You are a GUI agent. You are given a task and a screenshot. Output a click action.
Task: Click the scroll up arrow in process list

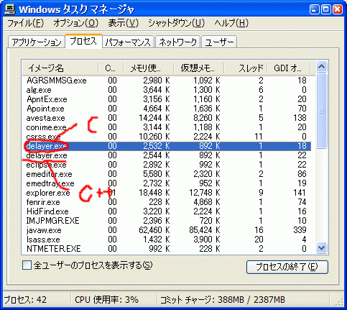321,67
